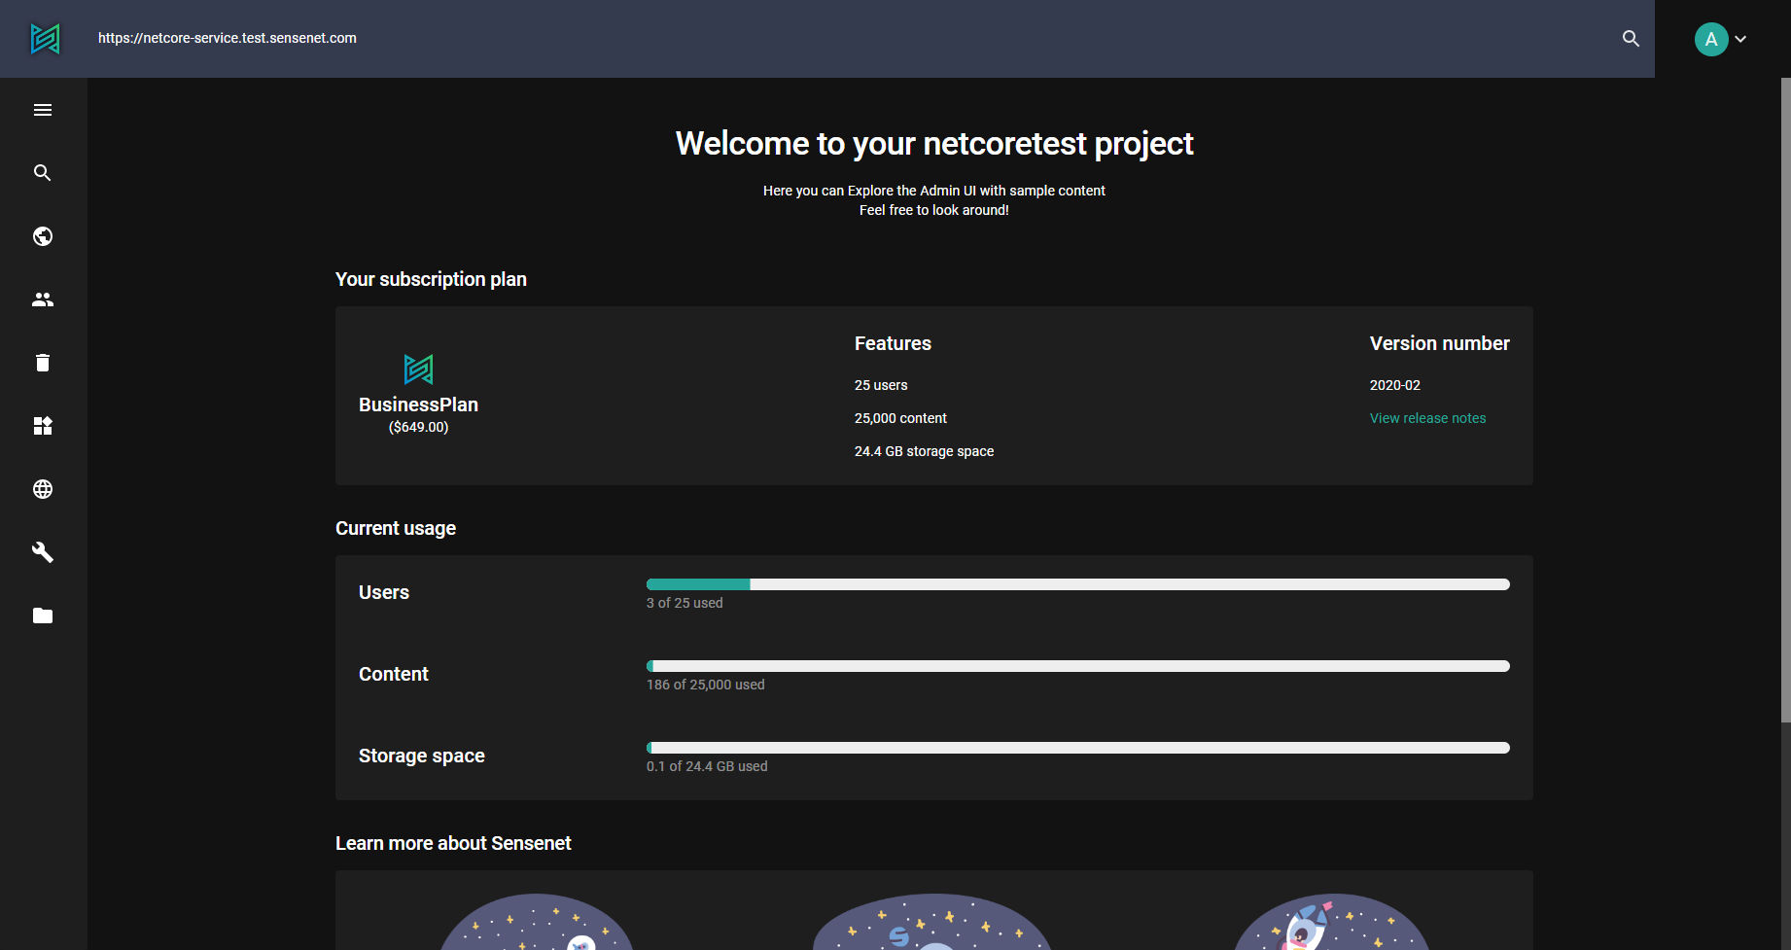Open the rocket Learn more illustration card

pyautogui.click(x=1332, y=922)
